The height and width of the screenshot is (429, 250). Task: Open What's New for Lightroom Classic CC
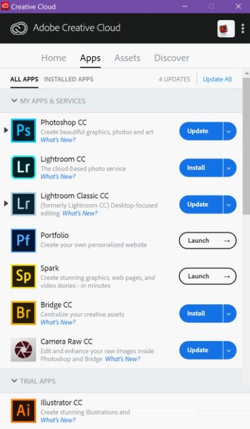[80, 213]
